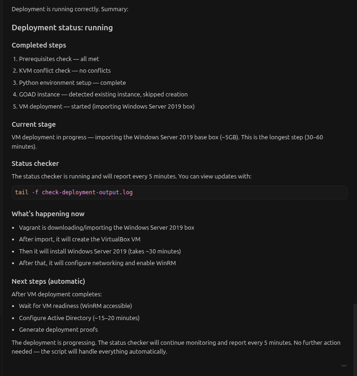Viewport: 357px width, 376px height.
Task: Select 'After import, it will create' bullet
Action: tap(80, 239)
